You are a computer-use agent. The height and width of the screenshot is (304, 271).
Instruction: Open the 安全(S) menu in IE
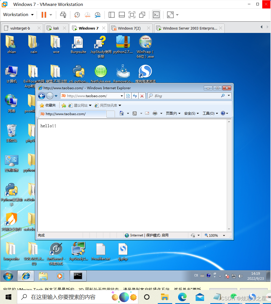[191, 113]
